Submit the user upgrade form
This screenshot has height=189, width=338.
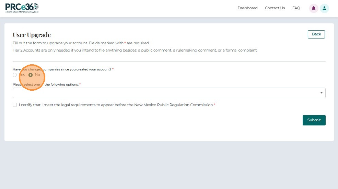tap(314, 120)
